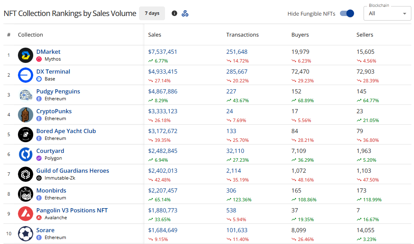Viewport: 414px width, 244px height.
Task: Click the info icon beside 7 days
Action: 175,13
